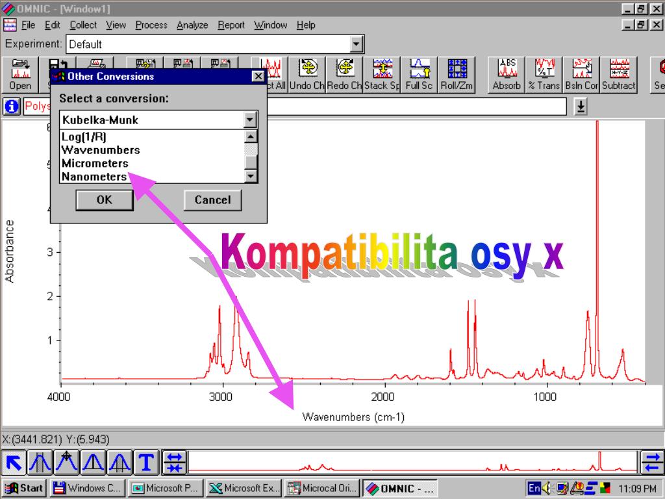Screen dimensions: 665x499
Task: Select Wavenumbers in the conversion list
Action: [152, 150]
